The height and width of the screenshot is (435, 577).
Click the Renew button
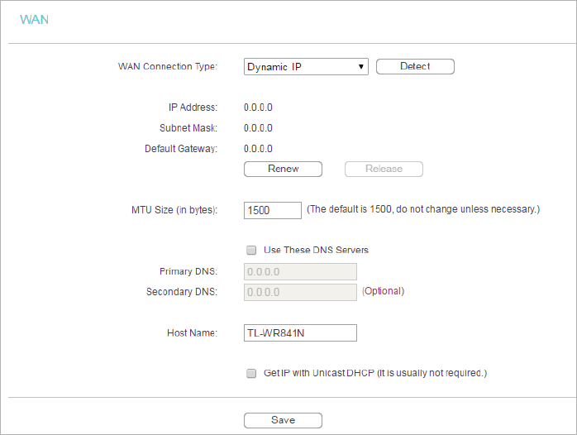(283, 169)
